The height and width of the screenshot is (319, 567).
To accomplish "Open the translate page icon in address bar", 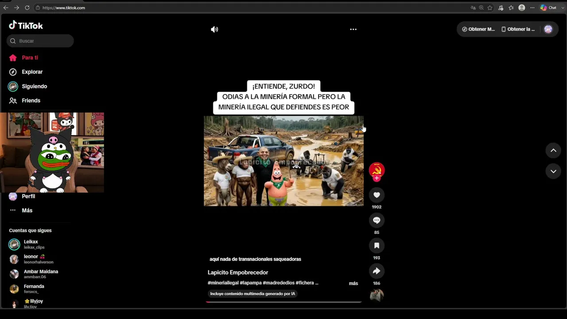I will pyautogui.click(x=473, y=8).
